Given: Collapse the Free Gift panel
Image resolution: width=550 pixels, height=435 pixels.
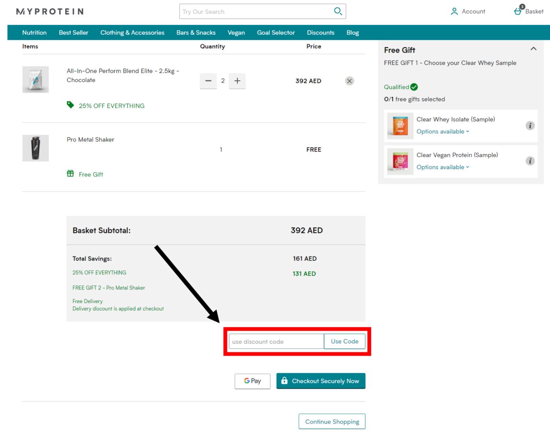Looking at the screenshot, I should coord(533,49).
